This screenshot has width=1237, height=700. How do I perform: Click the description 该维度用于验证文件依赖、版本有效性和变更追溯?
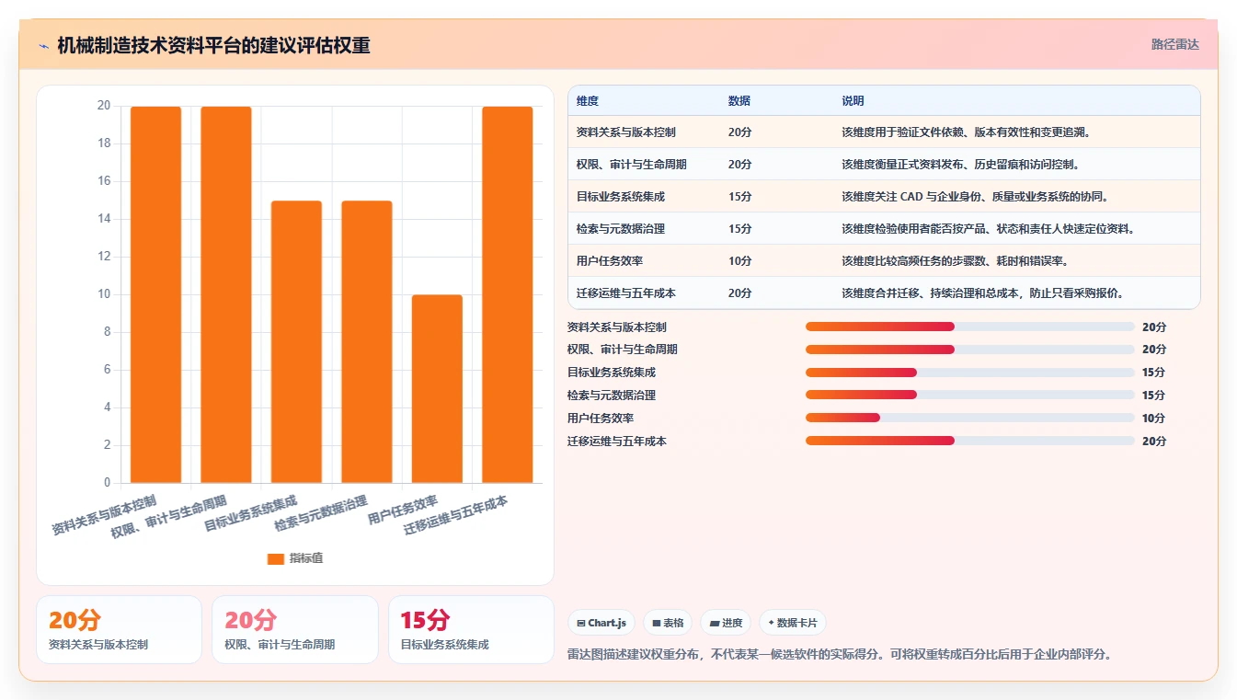[x=966, y=132]
